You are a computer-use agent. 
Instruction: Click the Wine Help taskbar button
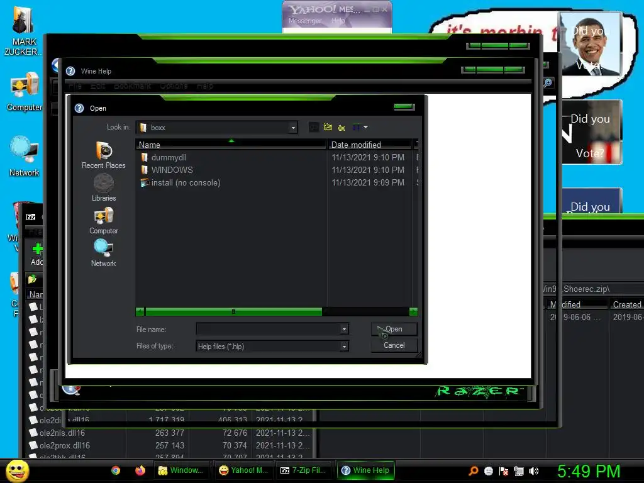365,470
